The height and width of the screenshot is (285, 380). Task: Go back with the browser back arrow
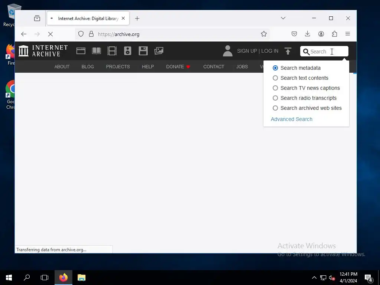(x=23, y=34)
